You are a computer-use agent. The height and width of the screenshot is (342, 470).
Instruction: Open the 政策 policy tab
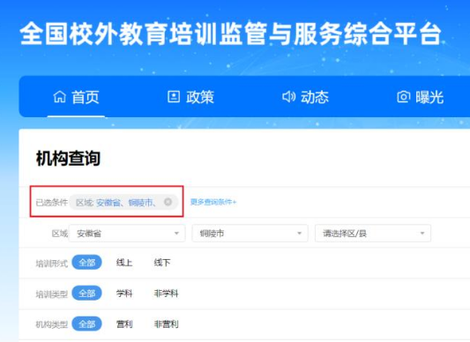[190, 97]
